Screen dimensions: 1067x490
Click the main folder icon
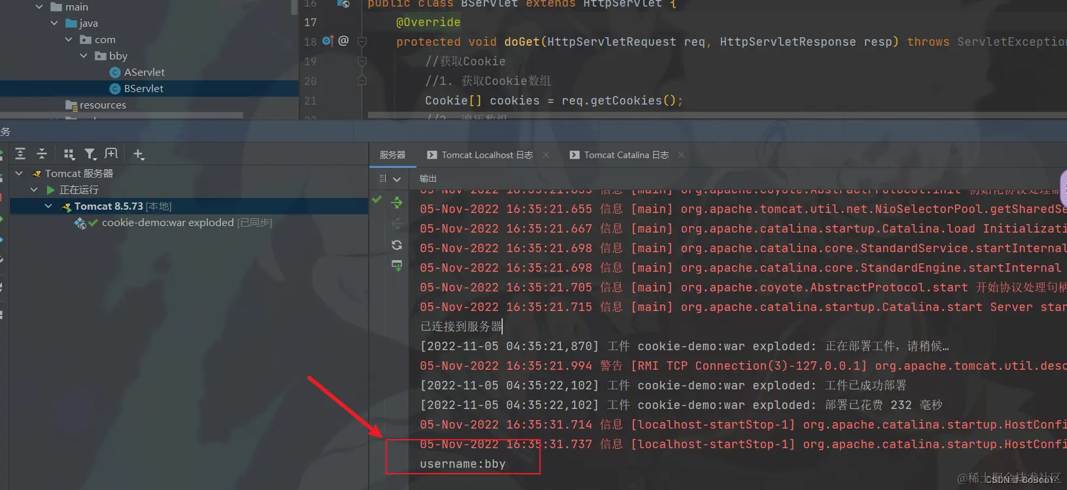pos(56,7)
